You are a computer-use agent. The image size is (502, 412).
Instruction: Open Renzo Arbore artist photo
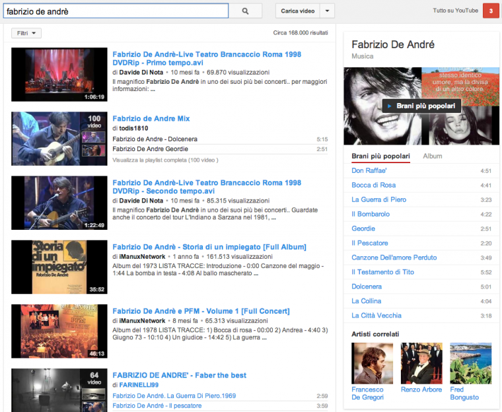pyautogui.click(x=421, y=363)
